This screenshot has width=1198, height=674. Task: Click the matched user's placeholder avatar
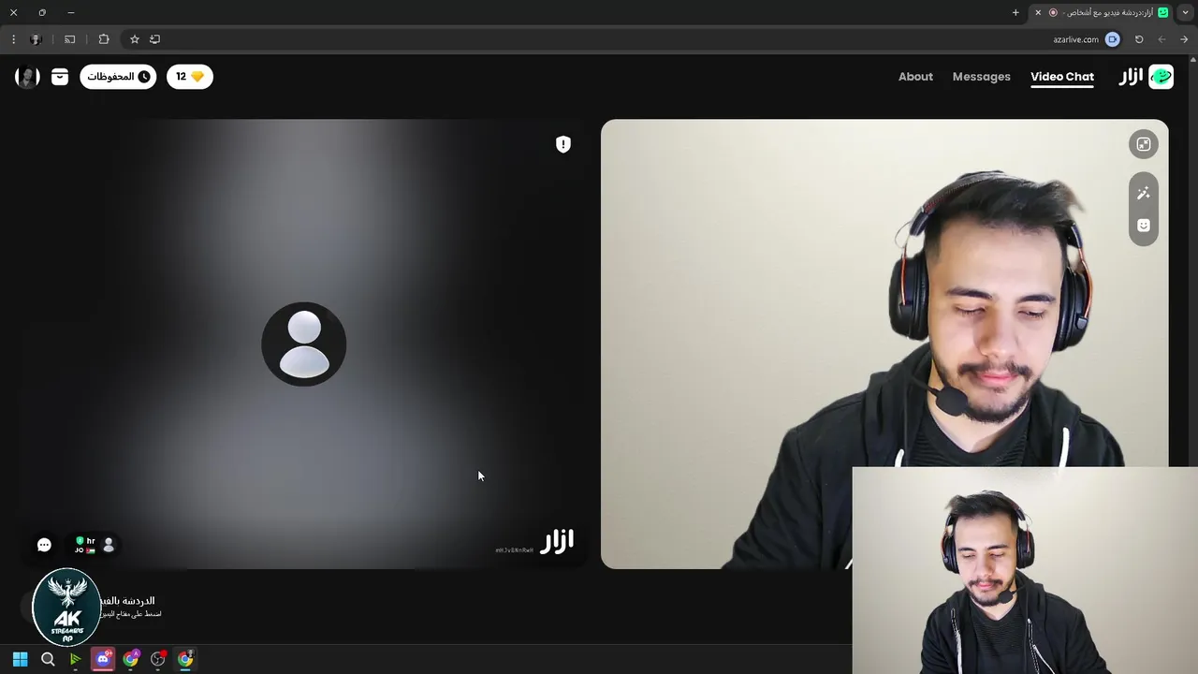click(x=304, y=344)
